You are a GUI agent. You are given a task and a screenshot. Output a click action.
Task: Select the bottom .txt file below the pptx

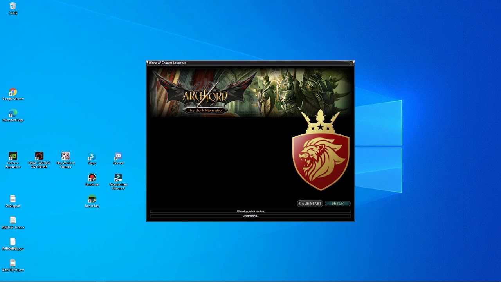(x=13, y=265)
